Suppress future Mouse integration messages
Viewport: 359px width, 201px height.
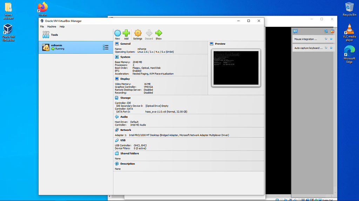click(326, 39)
